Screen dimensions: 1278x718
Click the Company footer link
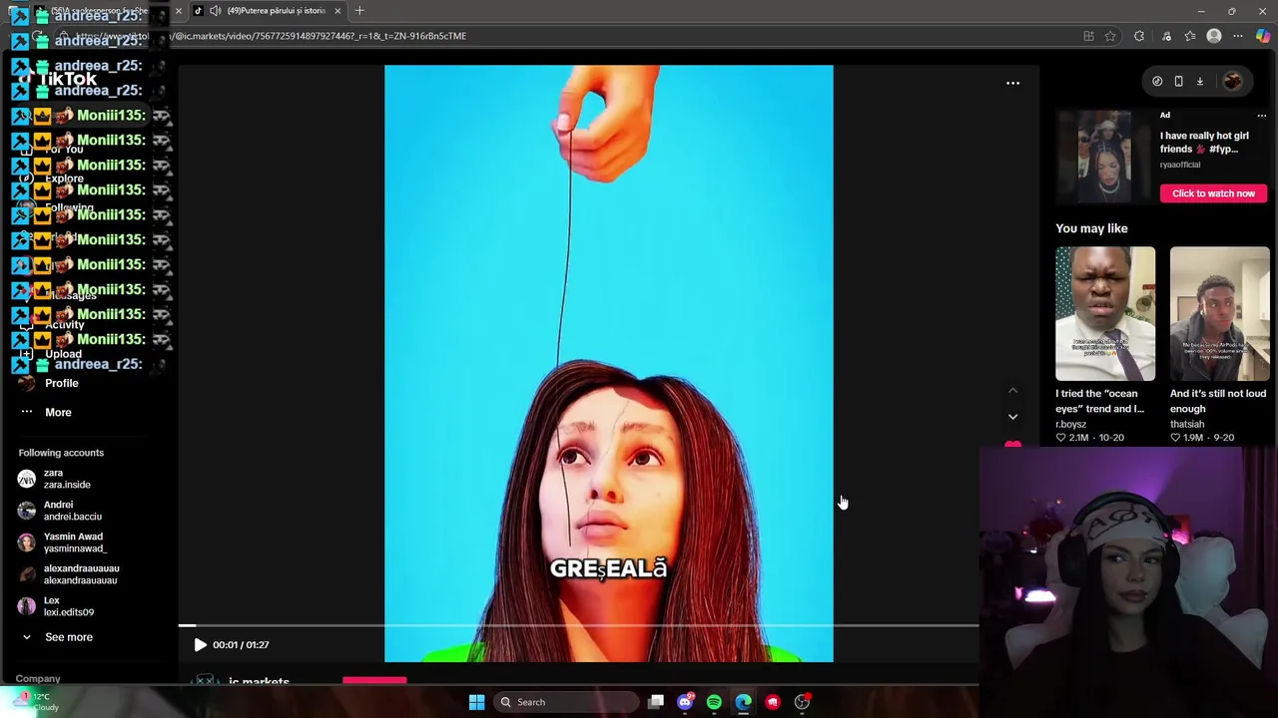tap(38, 679)
